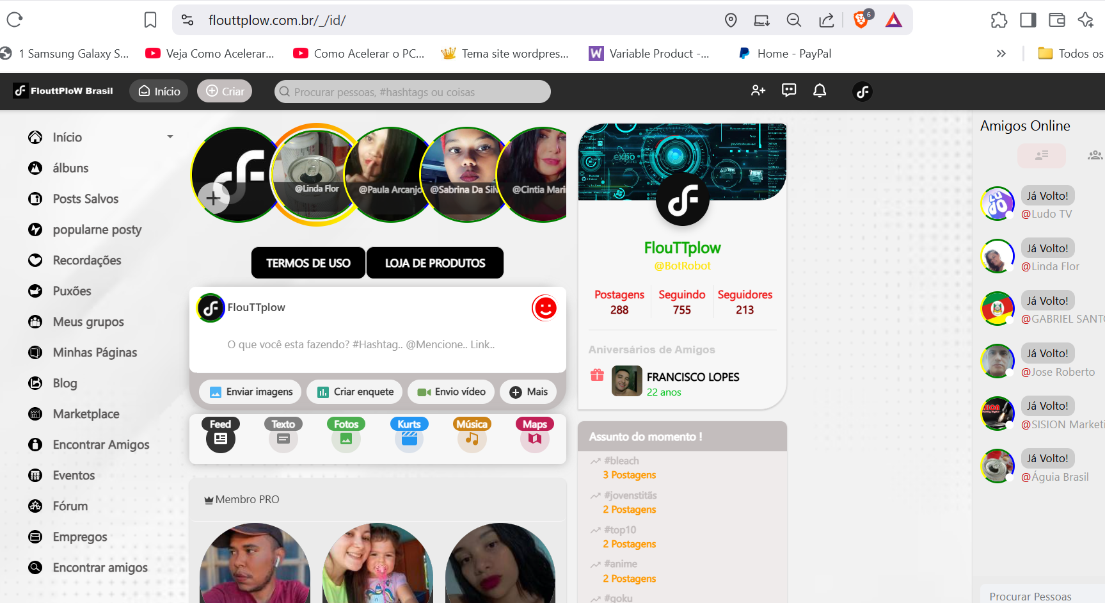Screen dimensions: 1105x603
Task: Toggle the friends group icon in Amigos Online
Action: click(1094, 155)
